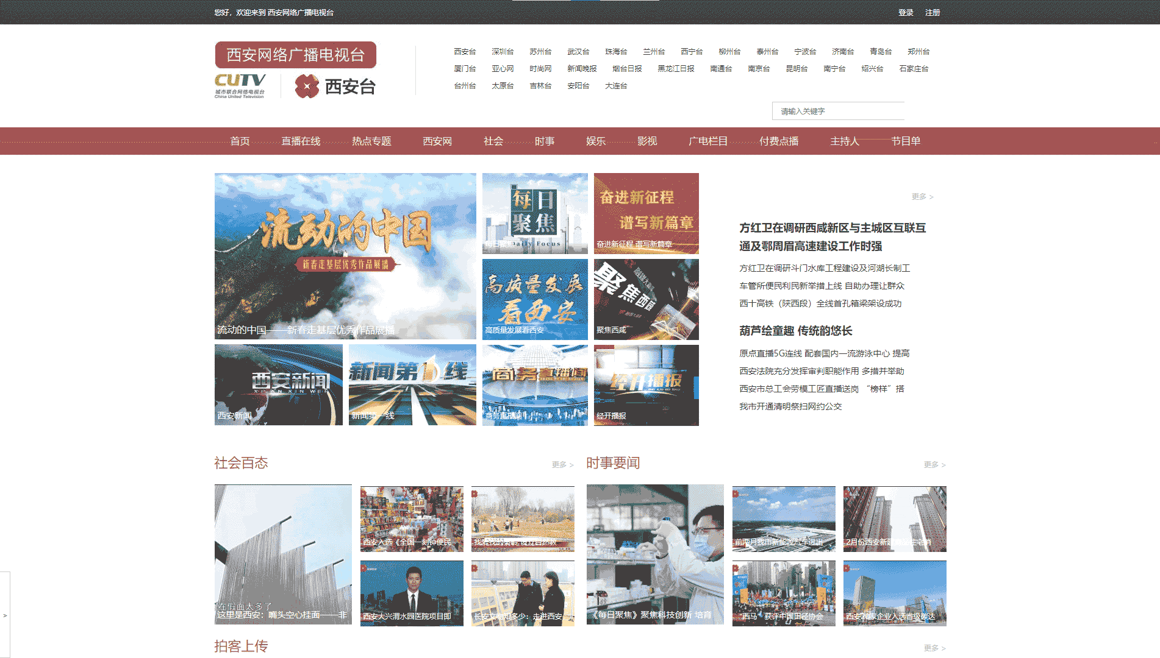Open 西安新闻 program thumbnail
1160x658 pixels.
pos(279,384)
